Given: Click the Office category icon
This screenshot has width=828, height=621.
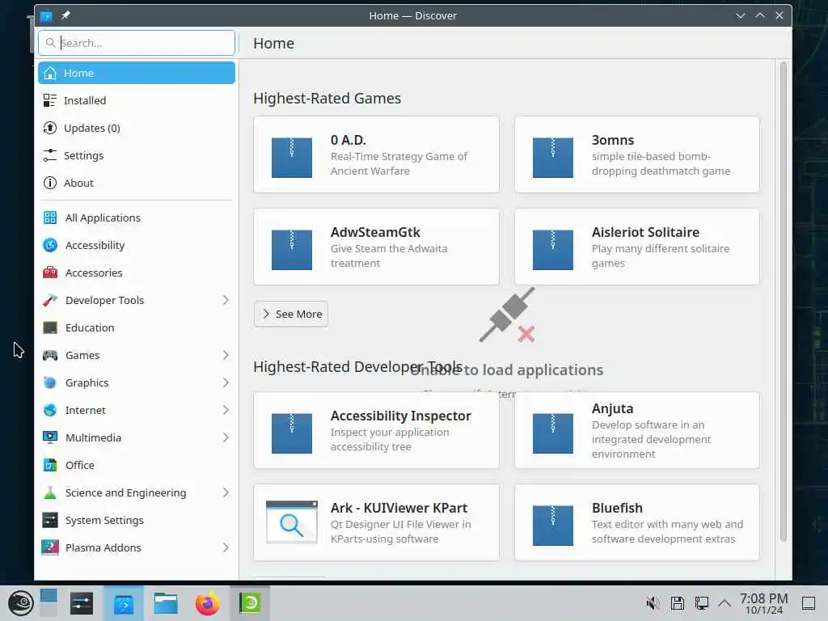Looking at the screenshot, I should click(x=50, y=465).
